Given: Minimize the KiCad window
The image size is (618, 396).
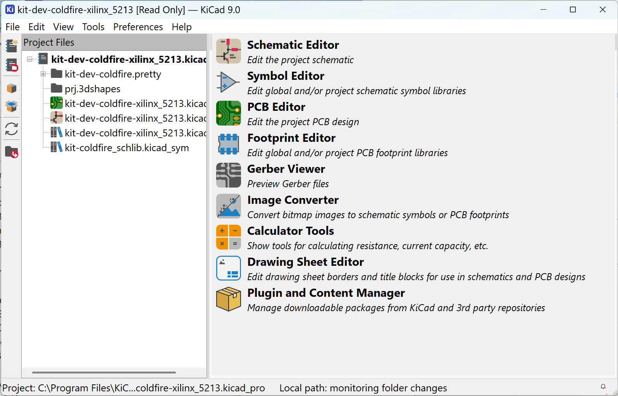Looking at the screenshot, I should tap(543, 9).
